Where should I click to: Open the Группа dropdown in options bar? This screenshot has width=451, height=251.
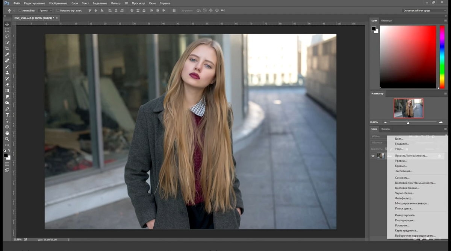coord(45,11)
